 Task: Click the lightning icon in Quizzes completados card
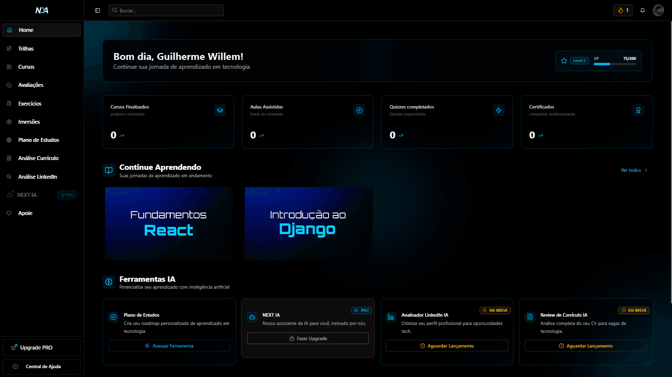499,110
